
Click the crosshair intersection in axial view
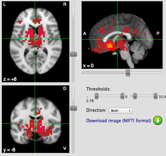35,38
